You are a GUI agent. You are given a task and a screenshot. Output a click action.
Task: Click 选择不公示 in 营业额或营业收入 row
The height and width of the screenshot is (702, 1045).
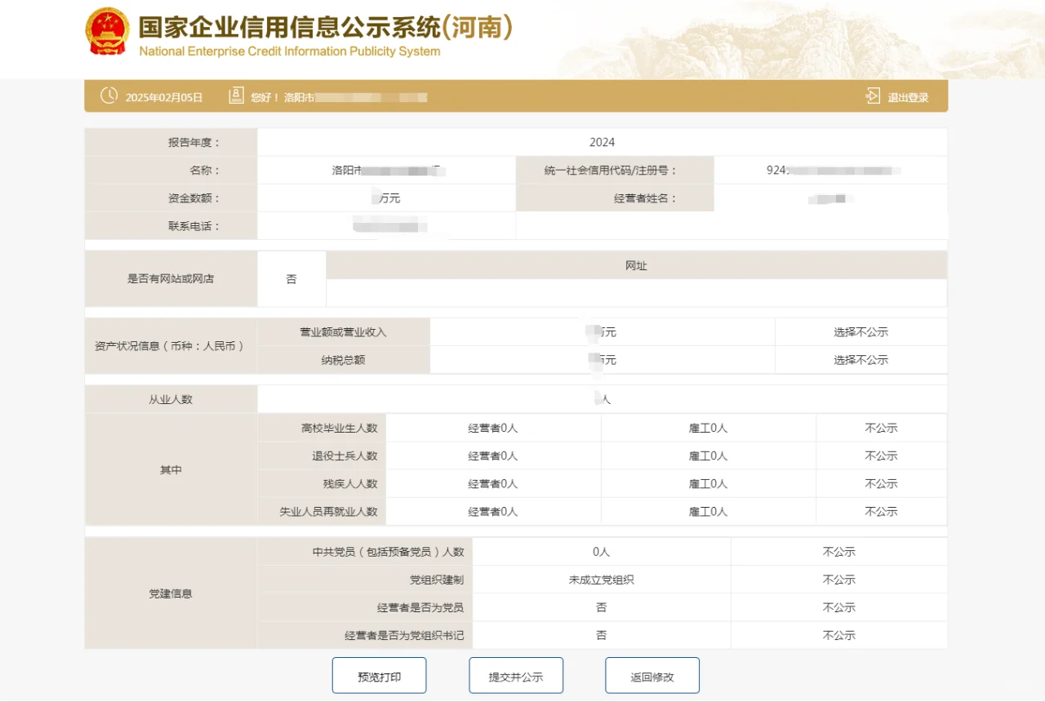(860, 332)
